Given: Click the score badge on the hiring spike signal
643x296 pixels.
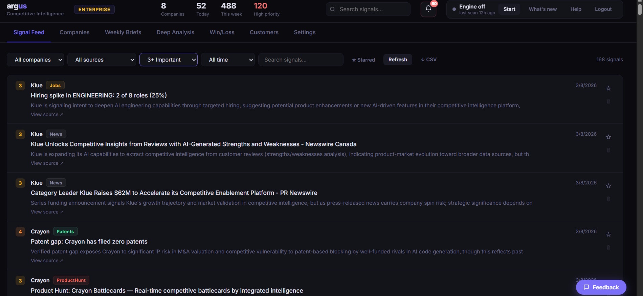Looking at the screenshot, I should 20,86.
